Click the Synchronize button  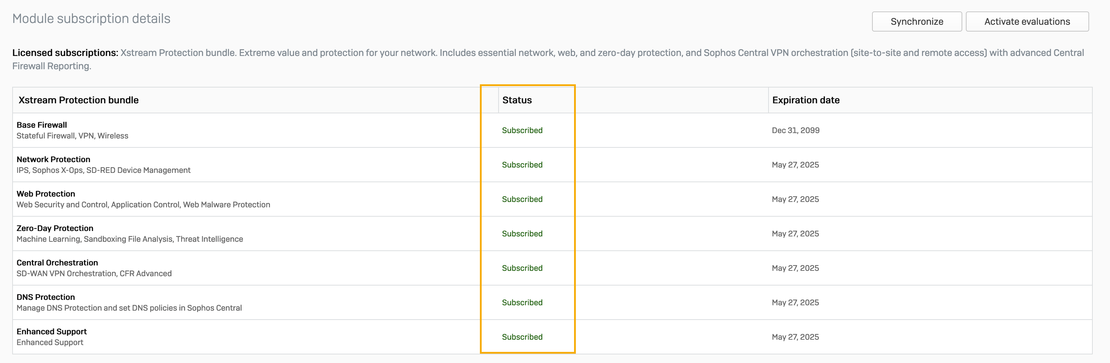pos(917,22)
